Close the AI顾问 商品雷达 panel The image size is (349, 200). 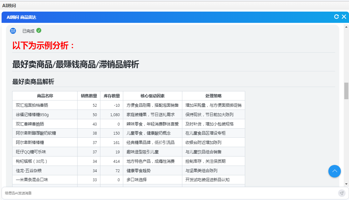tap(344, 17)
